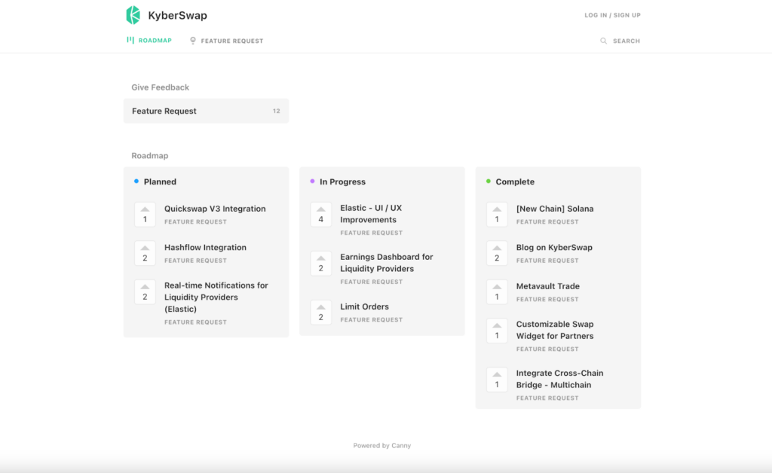Click the Powered by Canny link
This screenshot has height=473, width=772.
(382, 445)
